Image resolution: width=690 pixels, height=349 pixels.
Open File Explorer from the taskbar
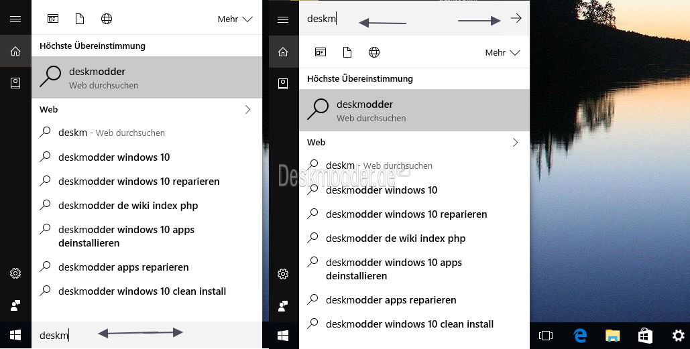pyautogui.click(x=613, y=336)
